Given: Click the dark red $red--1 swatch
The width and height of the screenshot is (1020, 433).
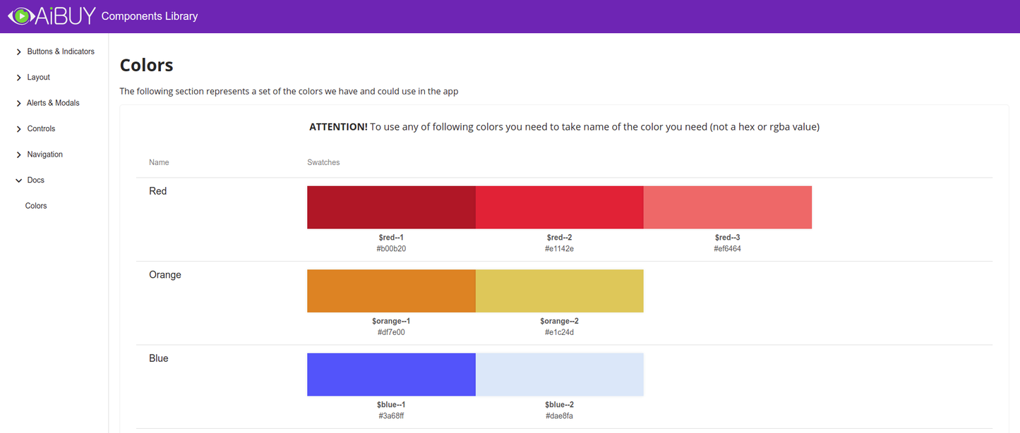Looking at the screenshot, I should (x=391, y=207).
